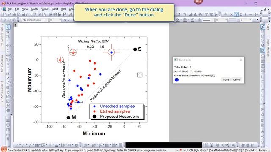Image resolution: width=271 pixels, height=152 pixels.
Task: Select the Zoom Out tool
Action: pos(8,36)
